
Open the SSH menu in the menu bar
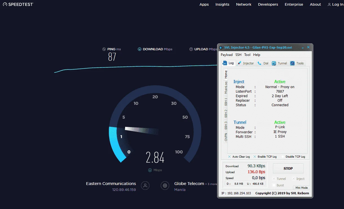point(238,55)
